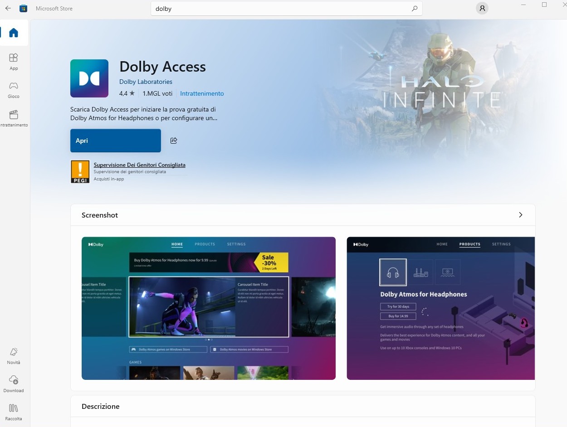This screenshot has height=427, width=567.
Task: Click the share icon next to Apri
Action: click(x=174, y=141)
